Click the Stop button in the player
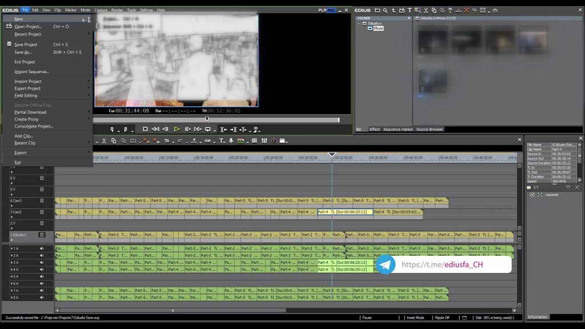This screenshot has width=585, height=329. click(x=145, y=129)
